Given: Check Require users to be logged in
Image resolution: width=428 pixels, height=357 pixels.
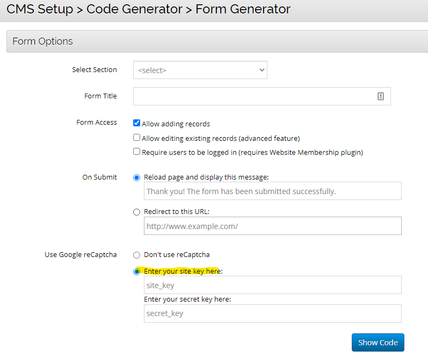Looking at the screenshot, I should click(137, 152).
